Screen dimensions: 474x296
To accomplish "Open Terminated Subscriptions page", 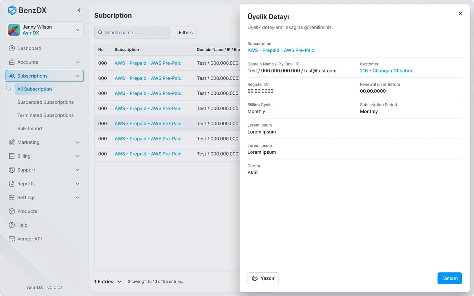I will coord(45,115).
